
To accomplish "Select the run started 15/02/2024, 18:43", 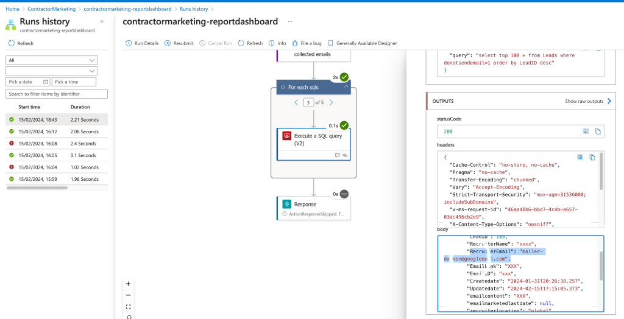I will [57, 119].
